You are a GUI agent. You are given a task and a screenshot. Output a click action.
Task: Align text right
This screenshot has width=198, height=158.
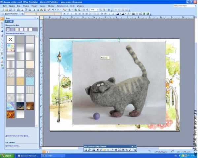(x=83, y=14)
